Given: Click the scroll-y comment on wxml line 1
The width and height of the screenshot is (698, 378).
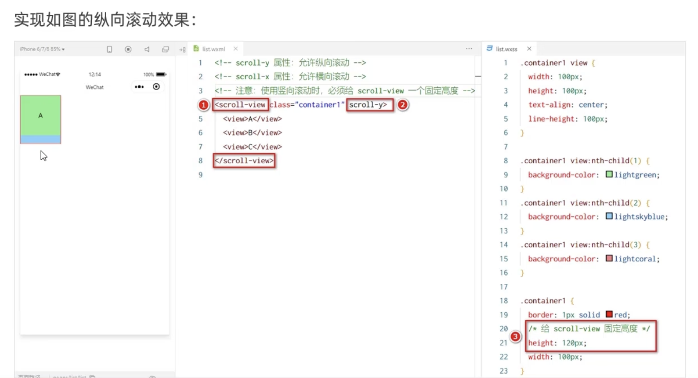Looking at the screenshot, I should [x=290, y=63].
